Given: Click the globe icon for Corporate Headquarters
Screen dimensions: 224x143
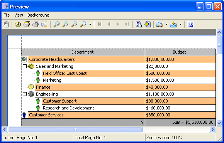Looking at the screenshot, I should (24, 59).
